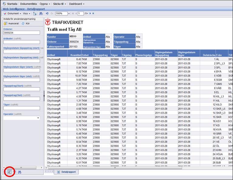The image size is (233, 180).
Task: Click the Tåguppdrag(Start) input field
Action: click(22, 89)
